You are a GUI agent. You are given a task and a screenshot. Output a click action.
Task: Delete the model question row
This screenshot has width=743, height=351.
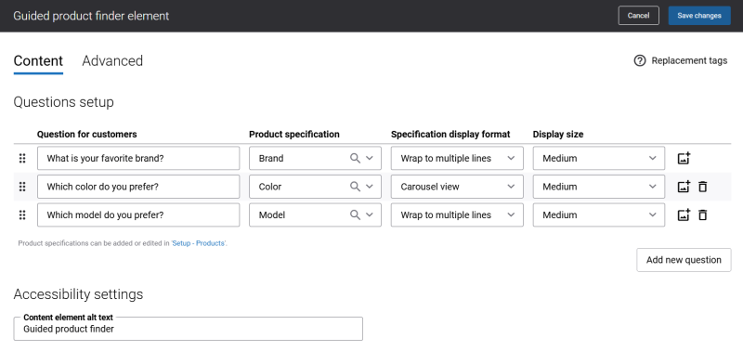point(703,215)
